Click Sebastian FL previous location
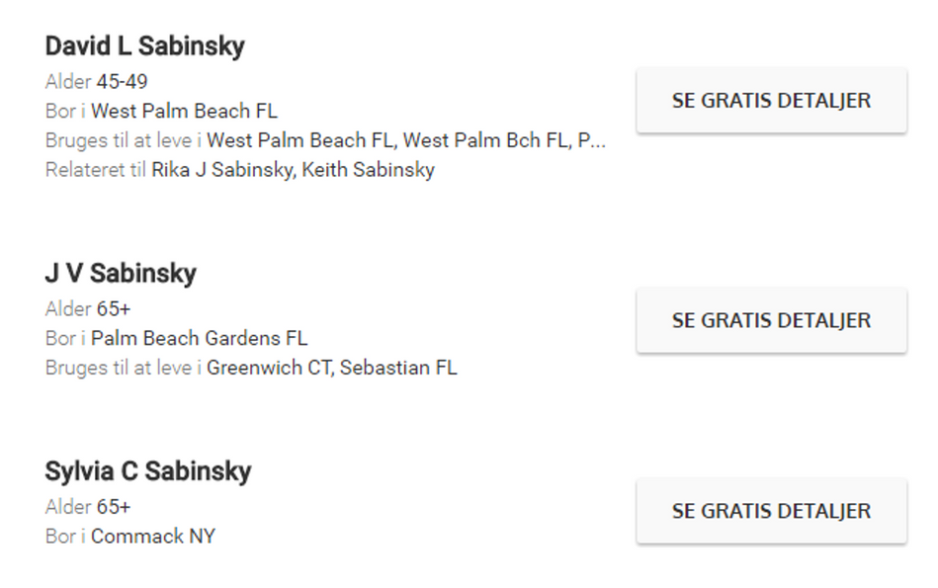 398,368
